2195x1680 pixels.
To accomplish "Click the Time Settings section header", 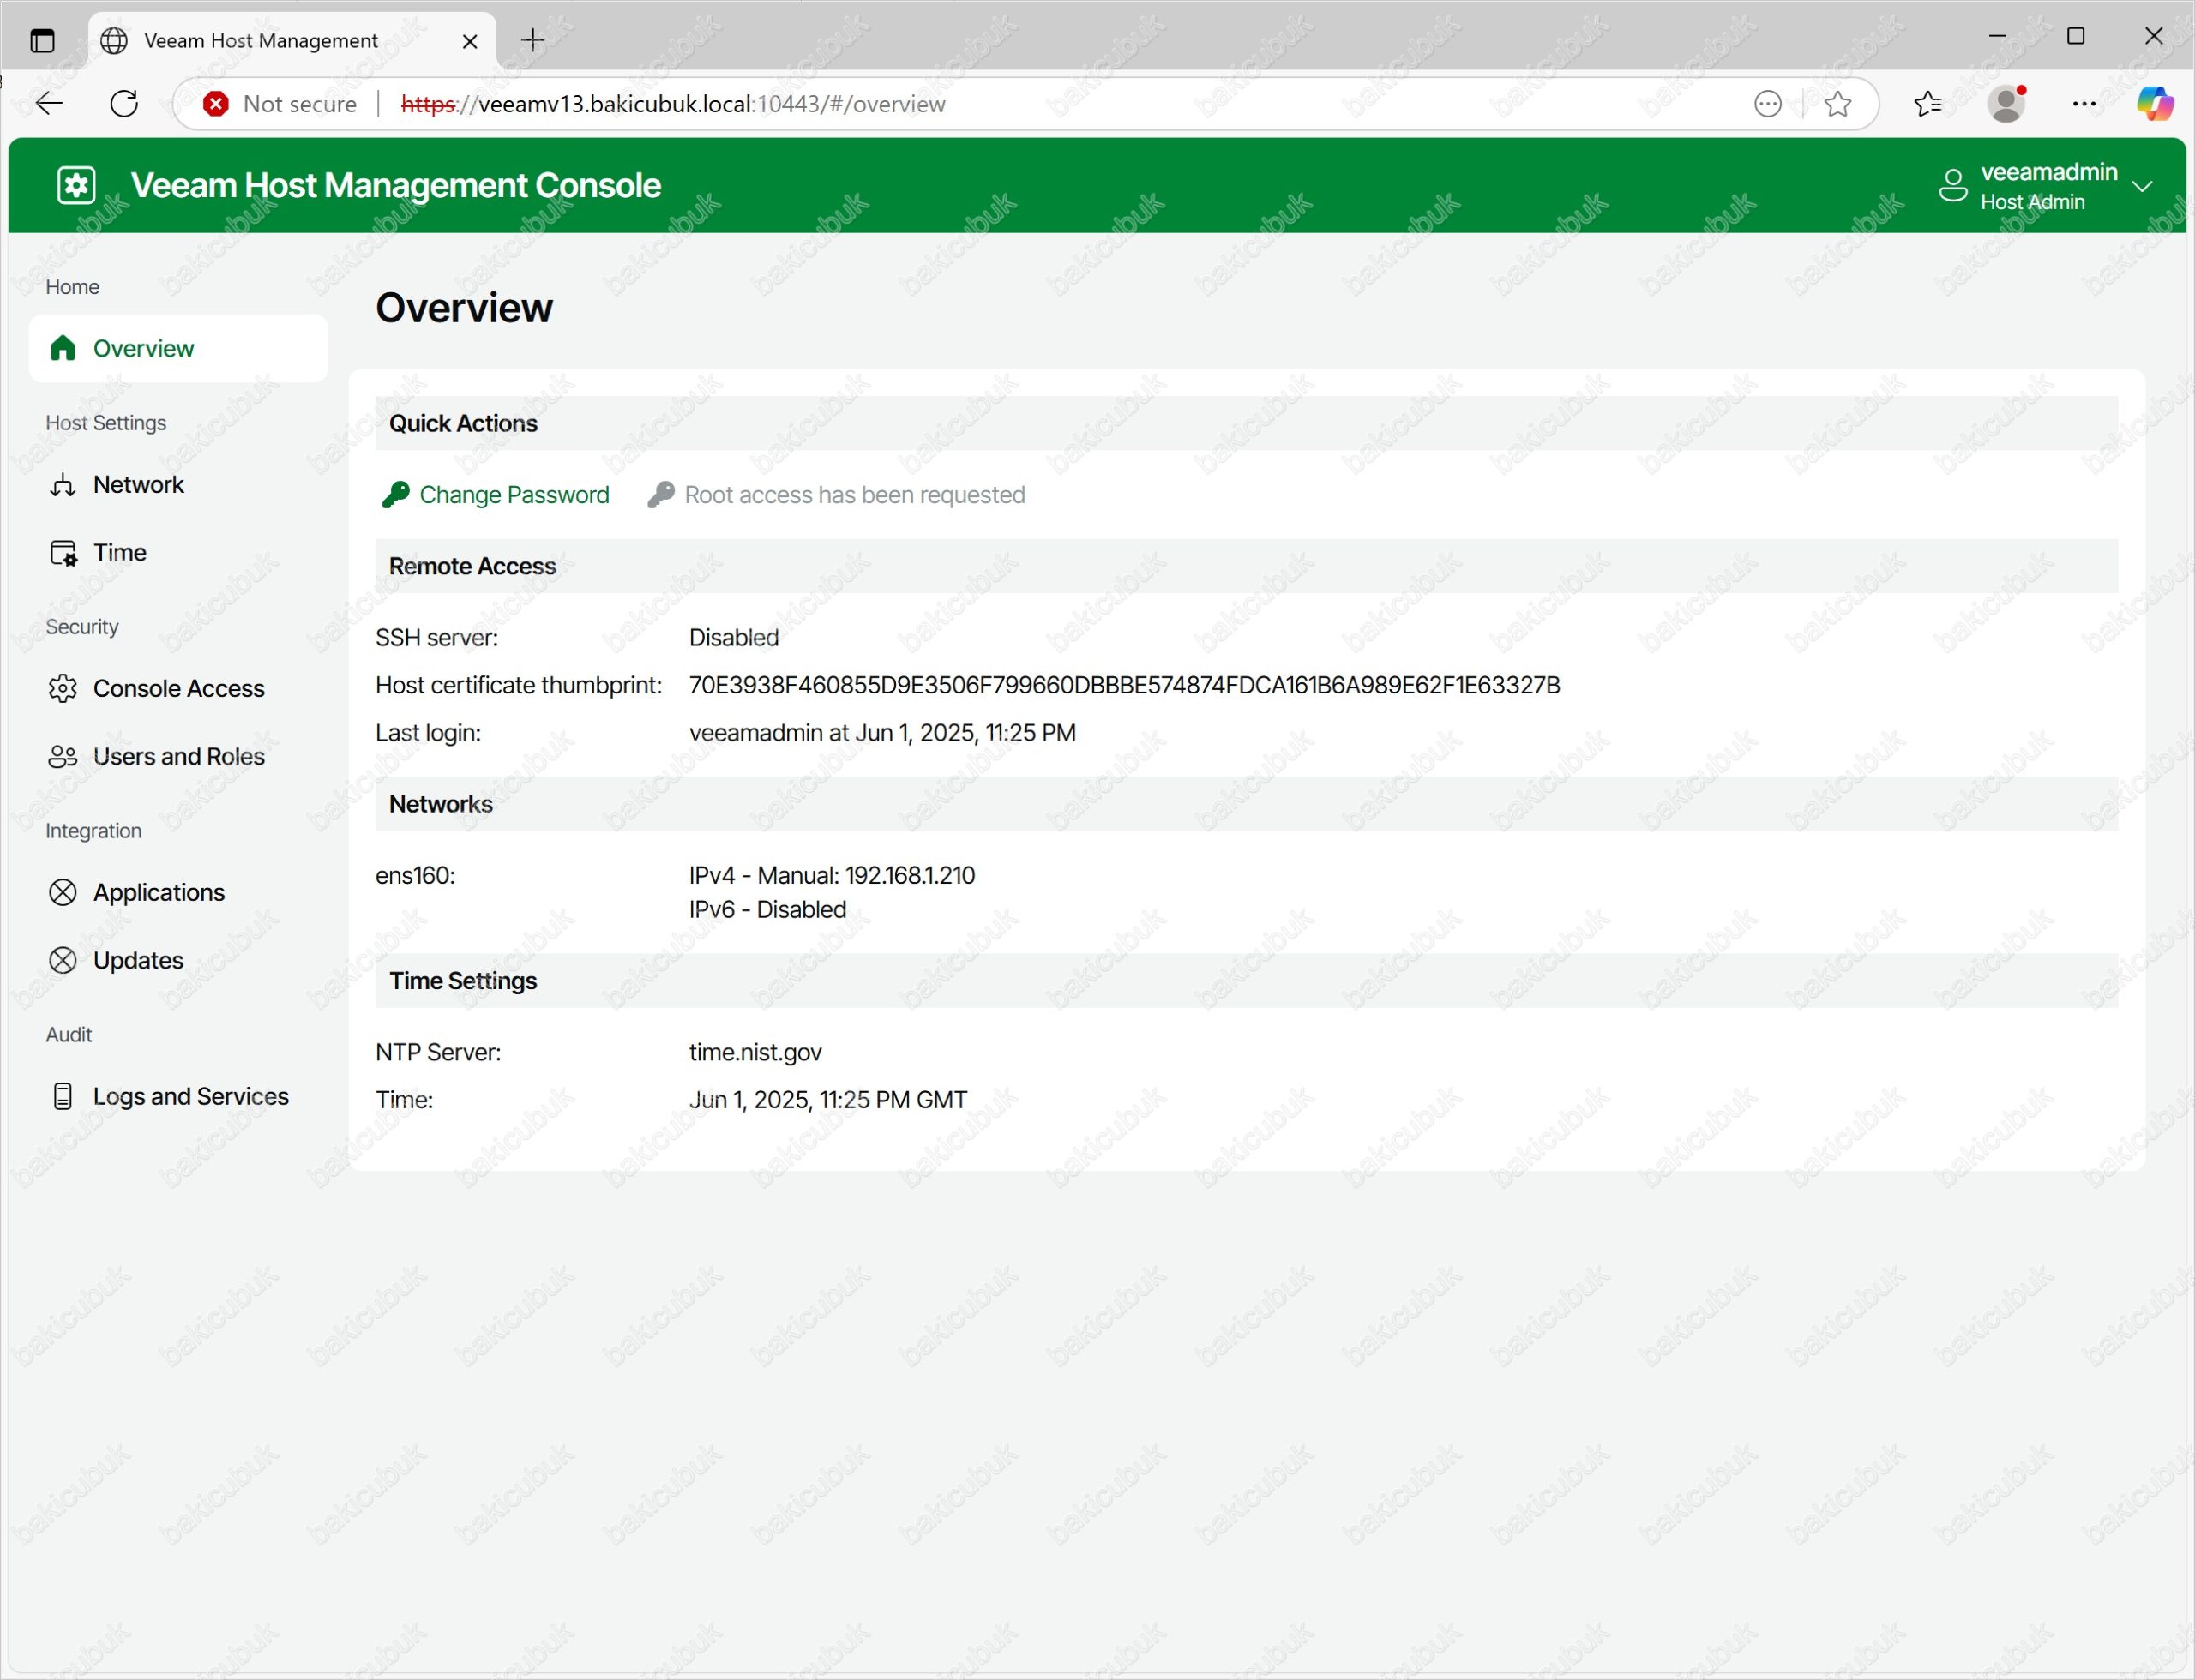I will [x=1246, y=981].
